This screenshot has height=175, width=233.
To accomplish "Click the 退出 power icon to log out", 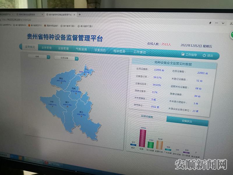I will click(208, 55).
